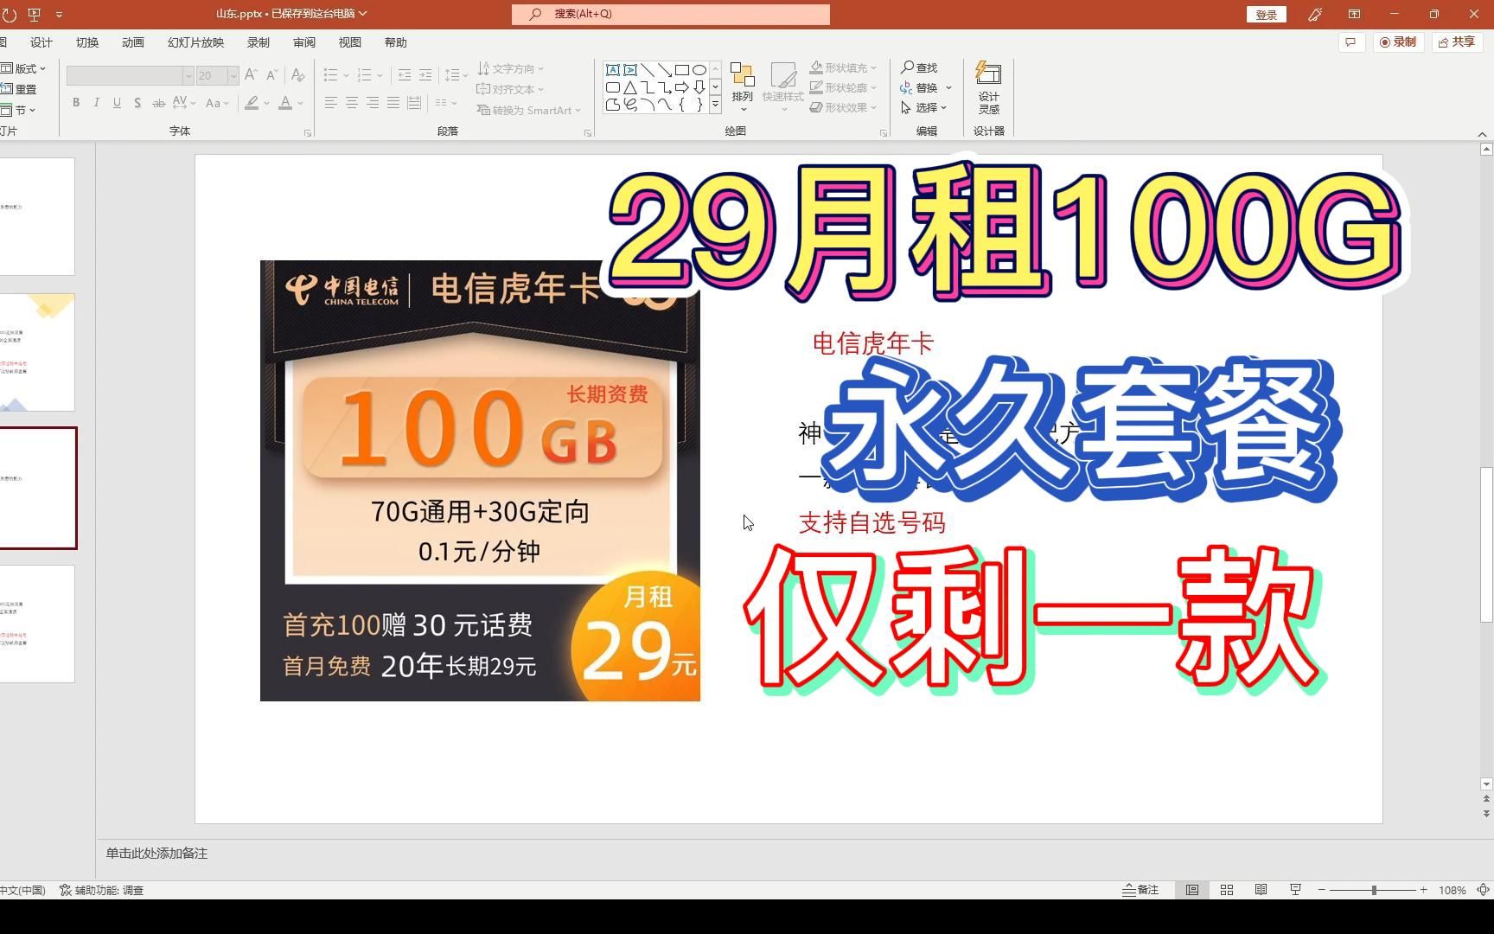Select the oval shape in gallery
1494x934 pixels.
[x=699, y=70]
